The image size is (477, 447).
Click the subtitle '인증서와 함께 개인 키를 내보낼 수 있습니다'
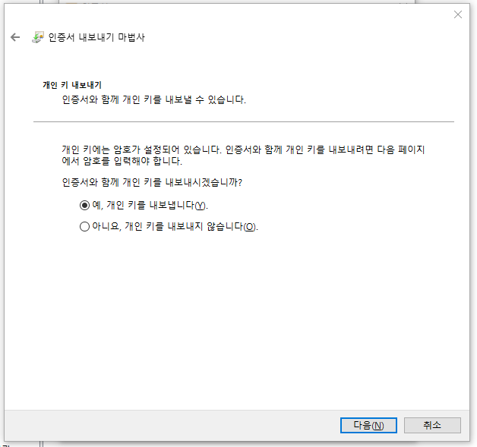(x=153, y=99)
